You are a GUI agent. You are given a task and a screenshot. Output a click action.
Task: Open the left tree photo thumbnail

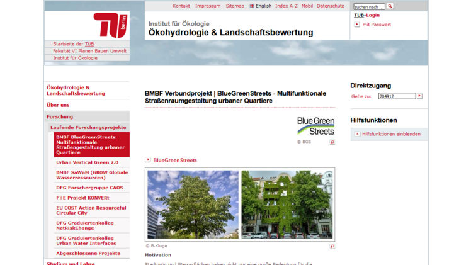[x=193, y=204]
